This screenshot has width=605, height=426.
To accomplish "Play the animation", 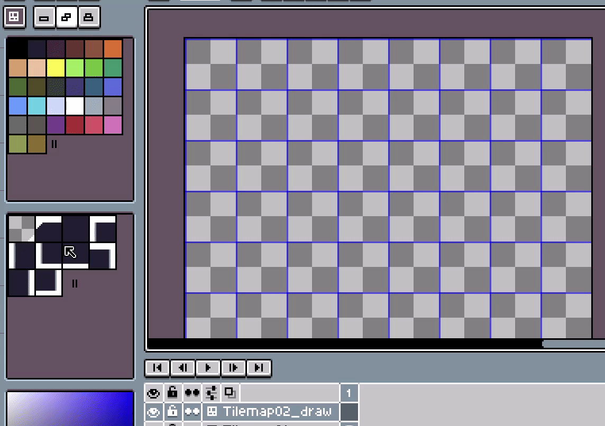I will click(x=208, y=368).
